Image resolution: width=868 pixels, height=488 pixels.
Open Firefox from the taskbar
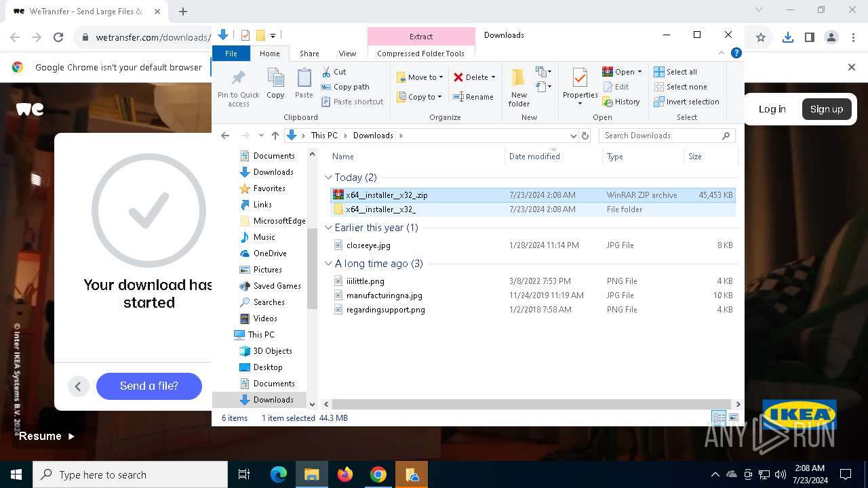[345, 474]
